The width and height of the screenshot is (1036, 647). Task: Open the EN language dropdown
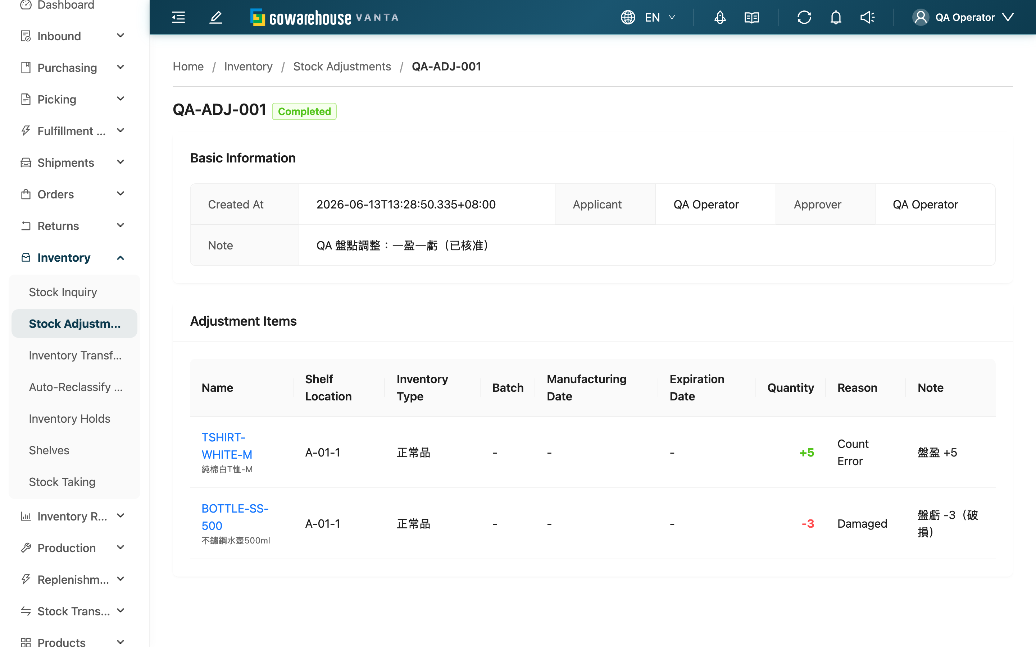[x=660, y=18]
